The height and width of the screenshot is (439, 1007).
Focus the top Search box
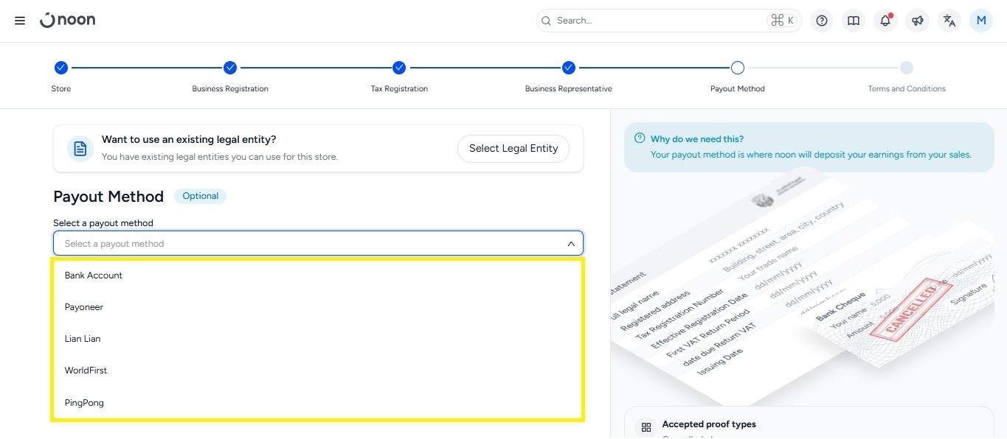click(669, 21)
